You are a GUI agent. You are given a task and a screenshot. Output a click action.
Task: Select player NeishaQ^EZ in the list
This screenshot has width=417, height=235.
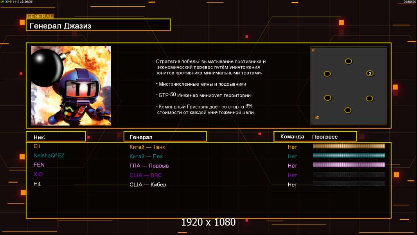pos(49,155)
